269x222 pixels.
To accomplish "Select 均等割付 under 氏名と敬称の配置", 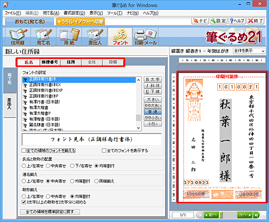I will (96, 166).
